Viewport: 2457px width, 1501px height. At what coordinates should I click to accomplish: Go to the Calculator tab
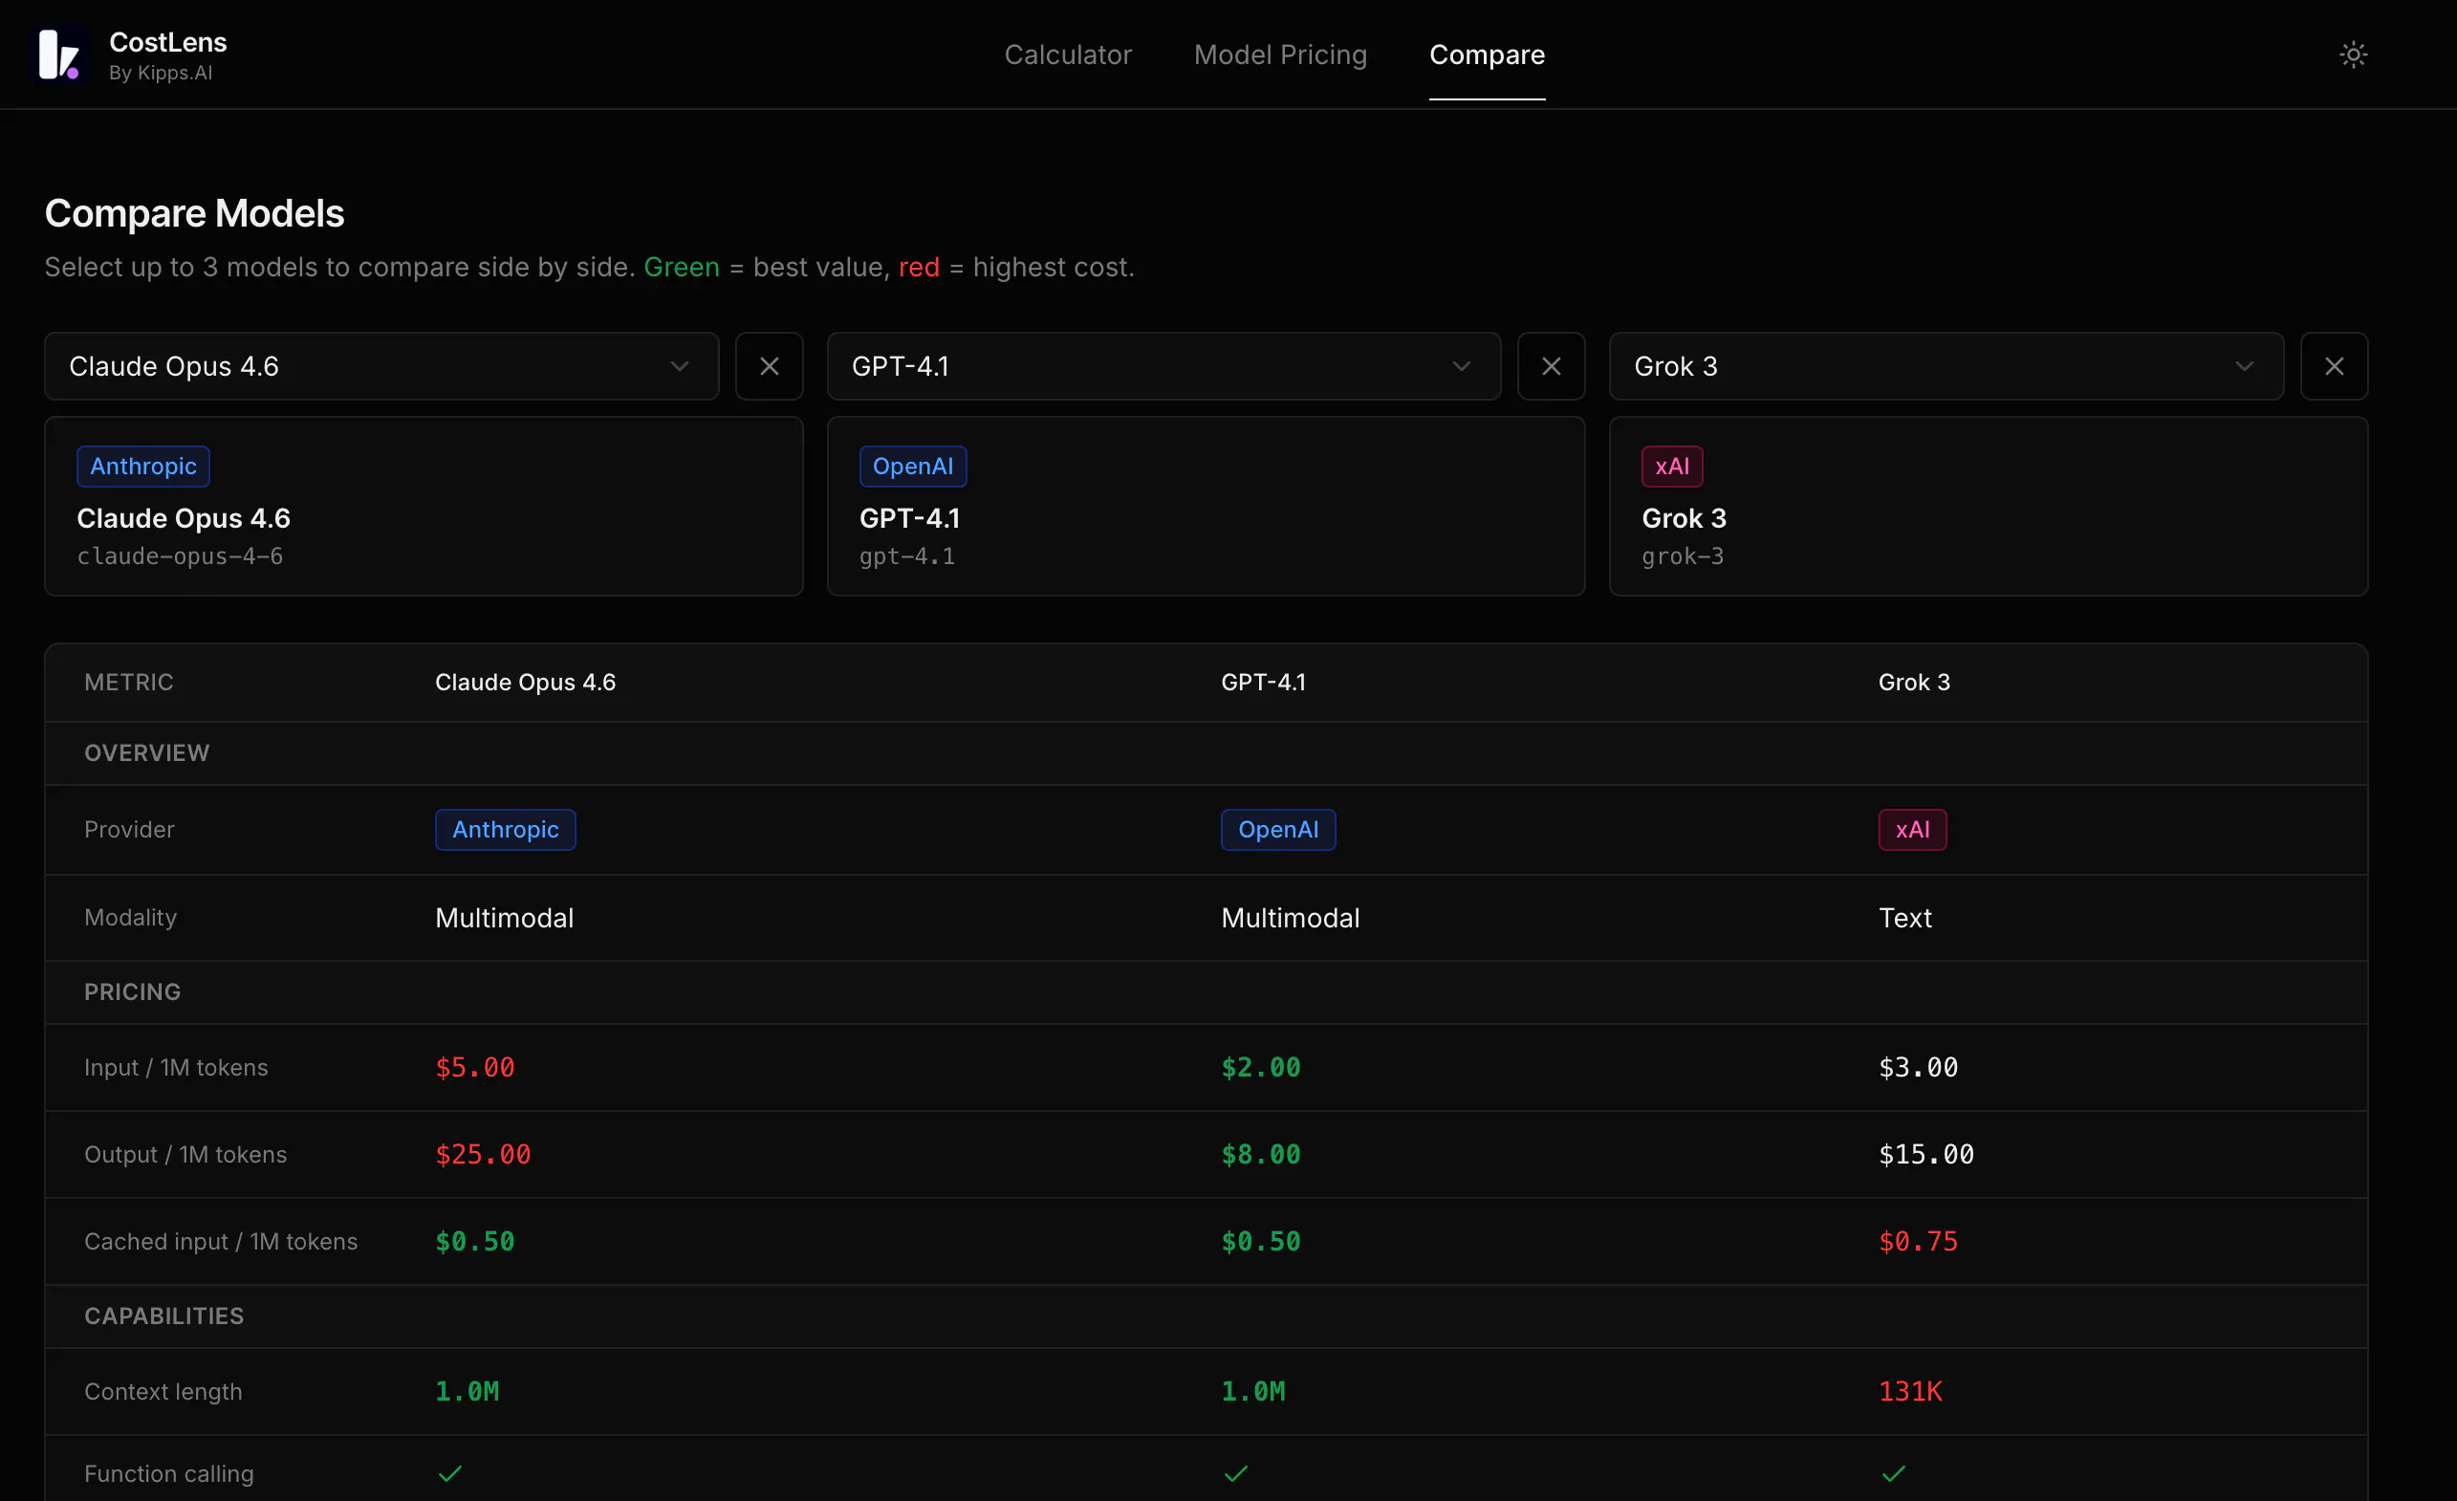[1067, 54]
